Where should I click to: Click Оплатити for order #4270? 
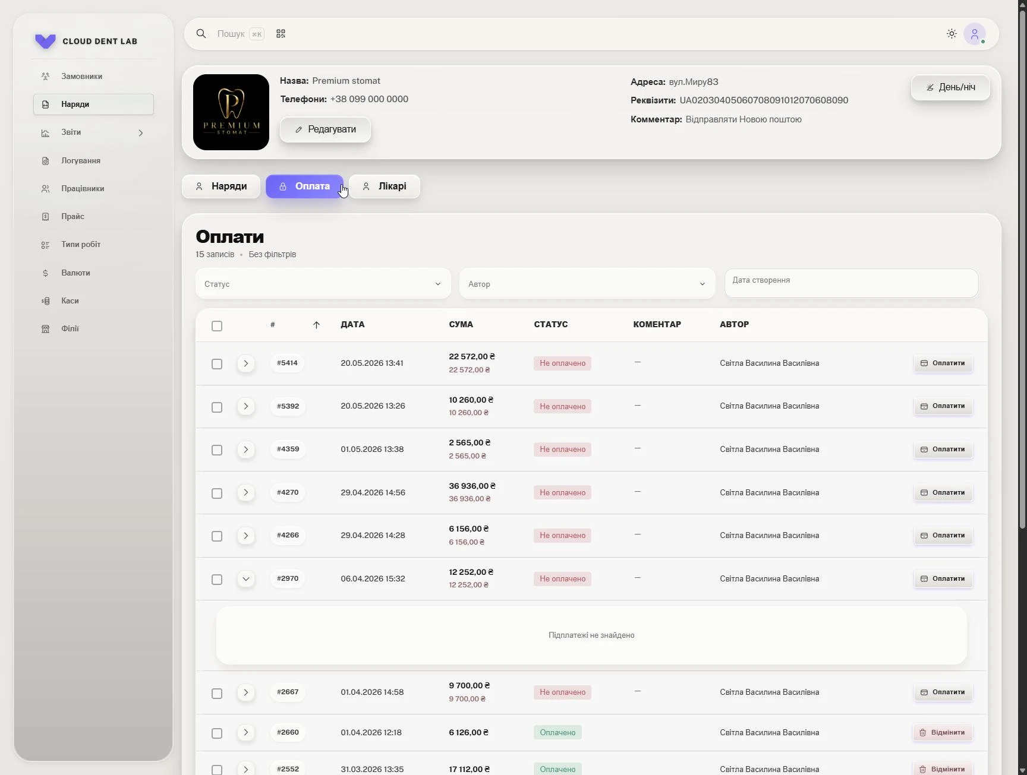(x=943, y=493)
